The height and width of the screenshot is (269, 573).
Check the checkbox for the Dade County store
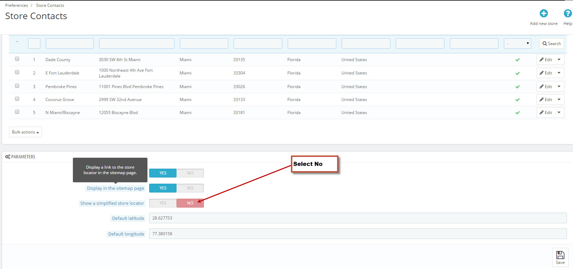pyautogui.click(x=17, y=59)
